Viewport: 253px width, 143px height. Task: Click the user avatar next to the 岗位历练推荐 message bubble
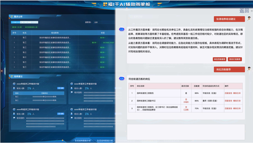coord(249,69)
